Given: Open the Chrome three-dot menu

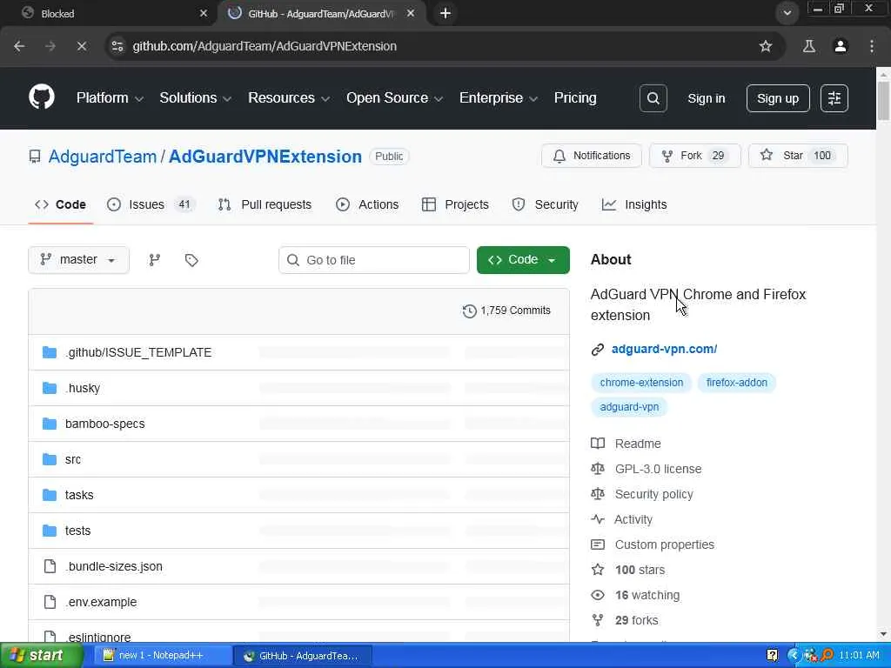Looking at the screenshot, I should pos(872,46).
